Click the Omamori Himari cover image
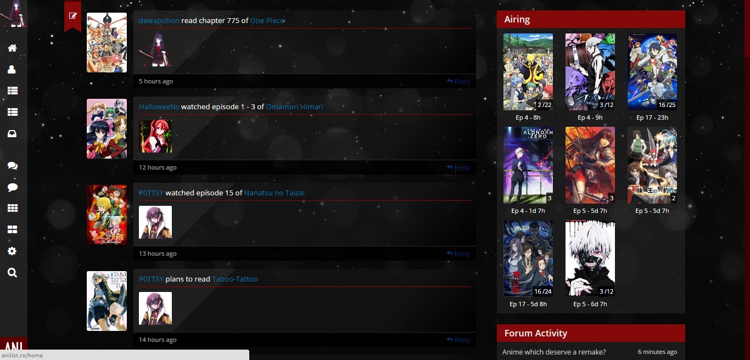 pos(107,128)
